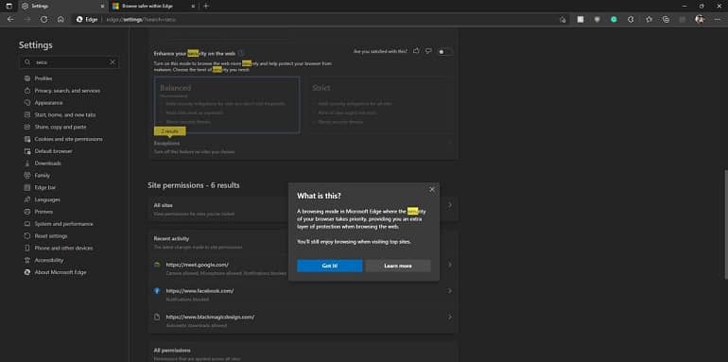This screenshot has height=362, width=728.
Task: Open Edge bar settings section
Action: click(45, 187)
